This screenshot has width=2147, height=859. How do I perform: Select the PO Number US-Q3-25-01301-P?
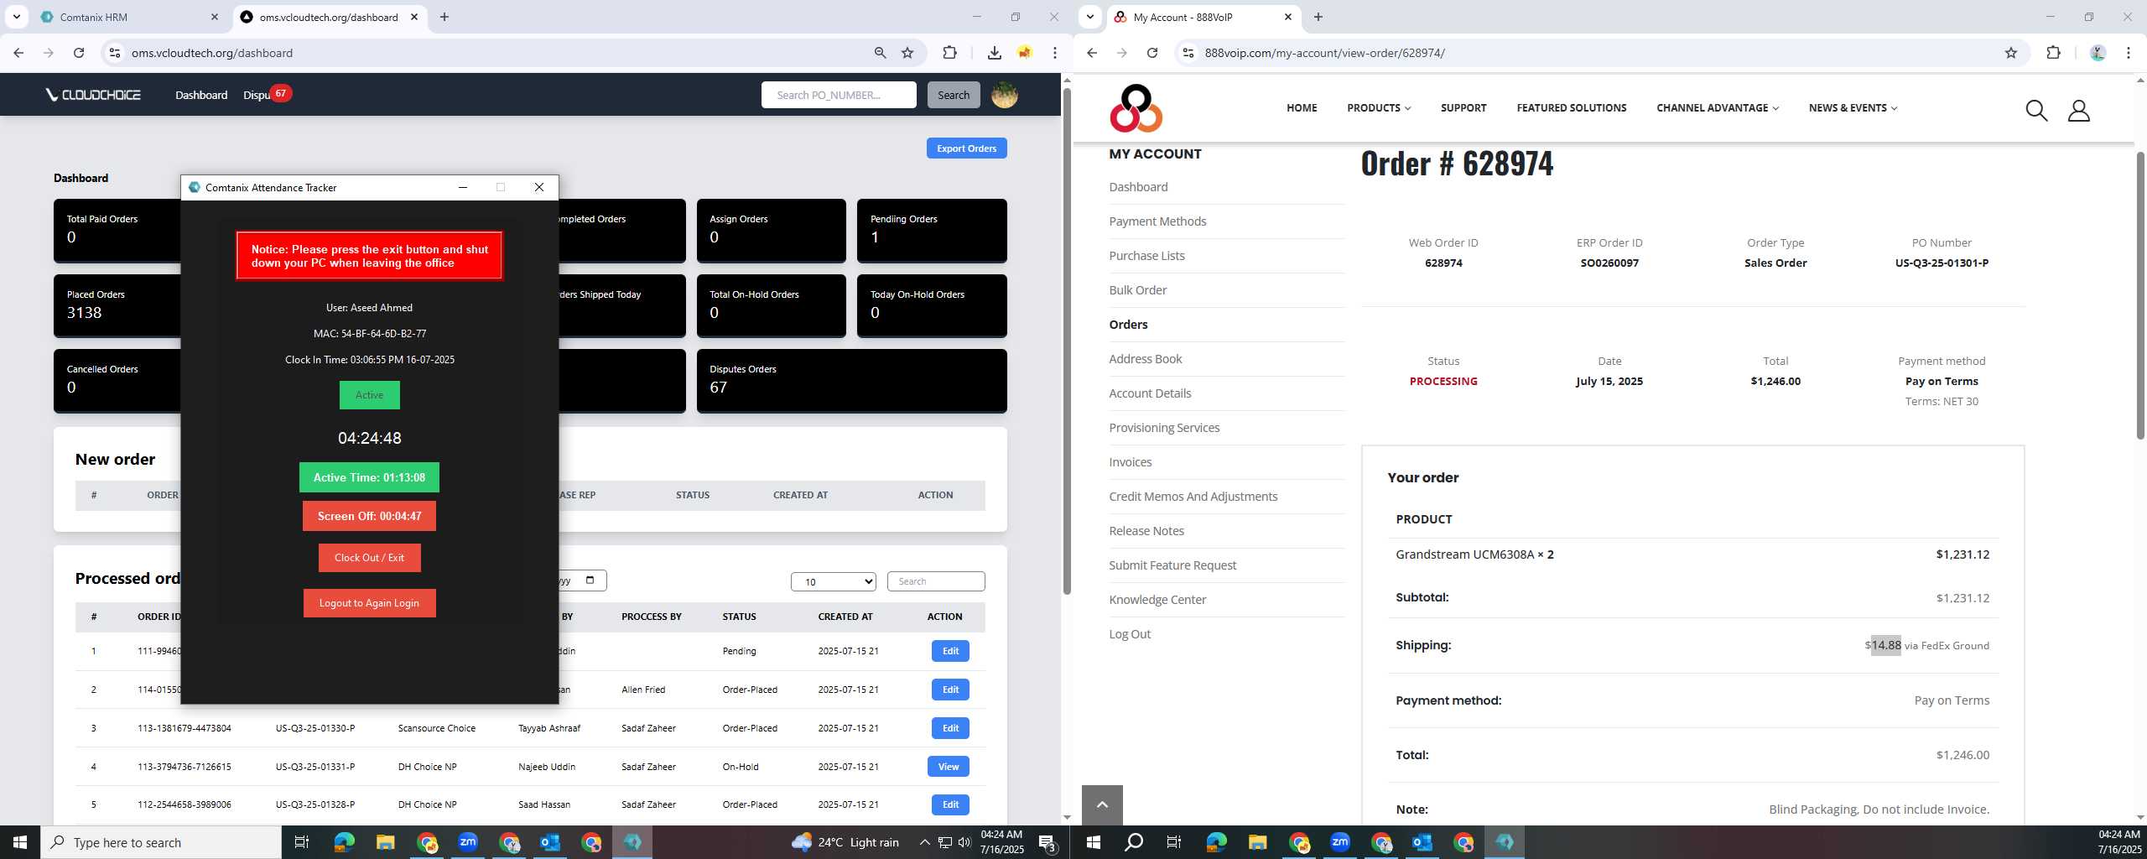click(1941, 263)
